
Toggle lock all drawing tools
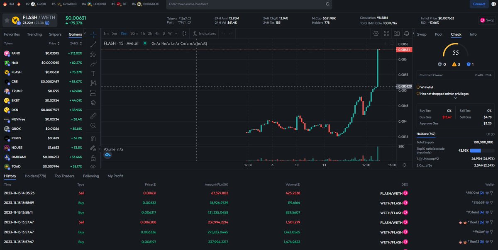coord(93,158)
